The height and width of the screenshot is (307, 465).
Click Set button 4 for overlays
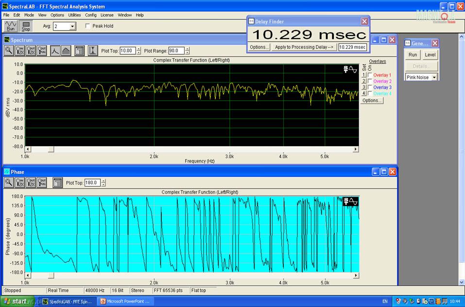coord(364,93)
